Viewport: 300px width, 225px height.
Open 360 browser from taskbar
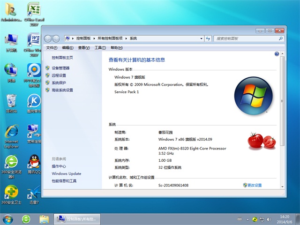pyautogui.click(x=26, y=219)
